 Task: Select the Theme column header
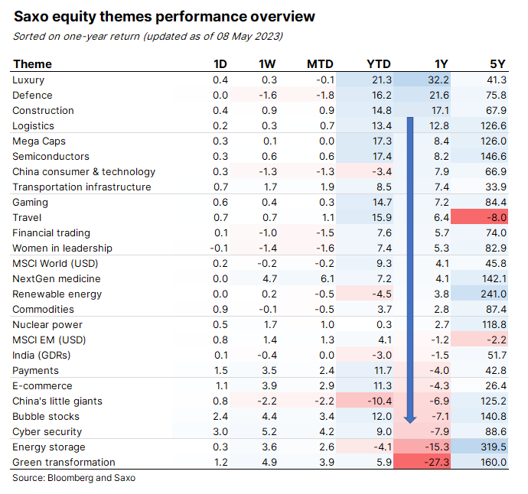pos(33,64)
